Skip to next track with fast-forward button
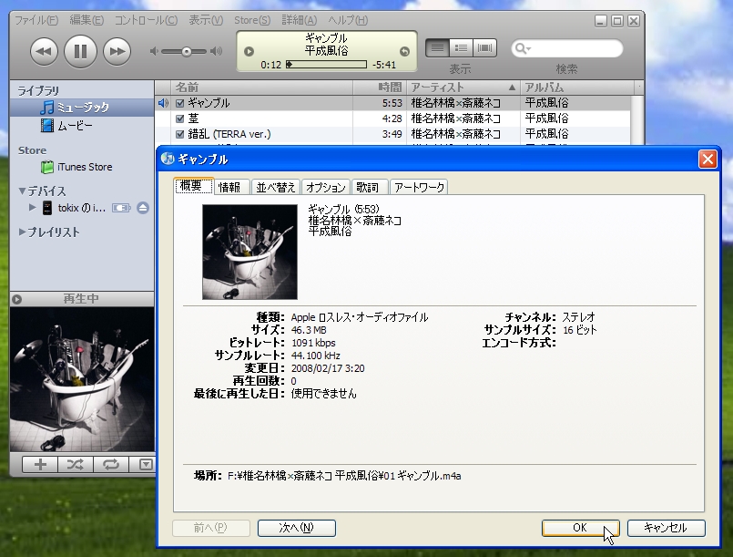This screenshot has height=557, width=733. point(117,51)
